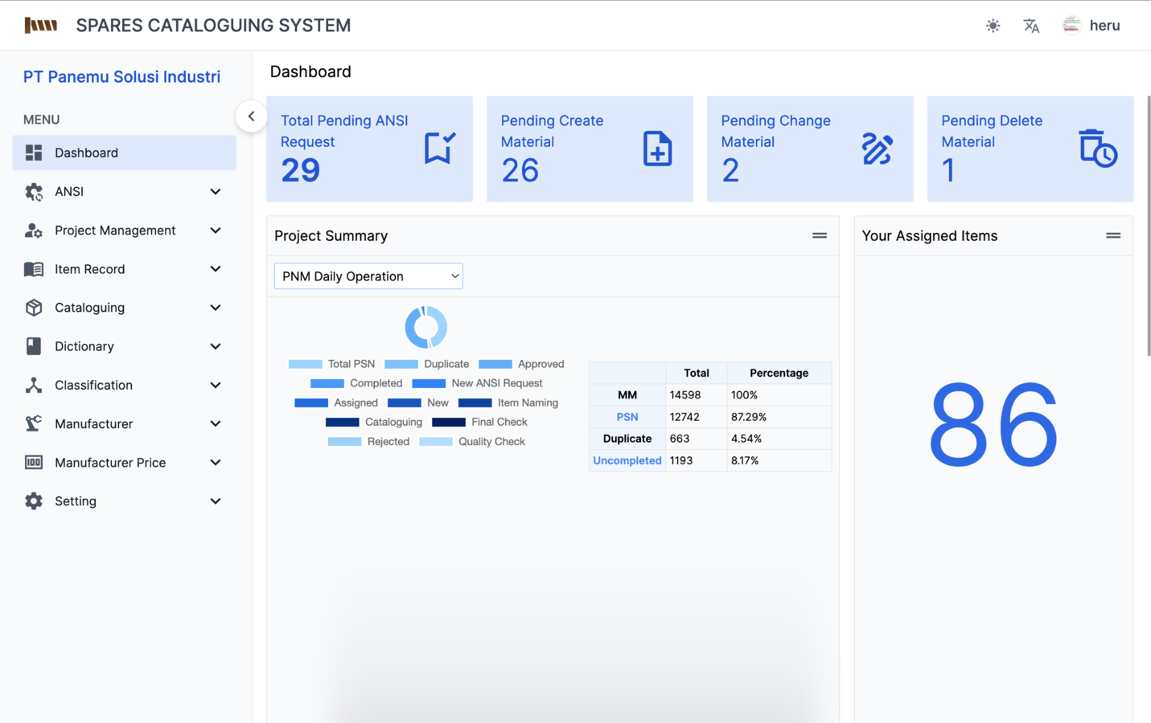Image resolution: width=1151 pixels, height=723 pixels.
Task: Open the Project Summary hamburger menu
Action: tap(819, 236)
